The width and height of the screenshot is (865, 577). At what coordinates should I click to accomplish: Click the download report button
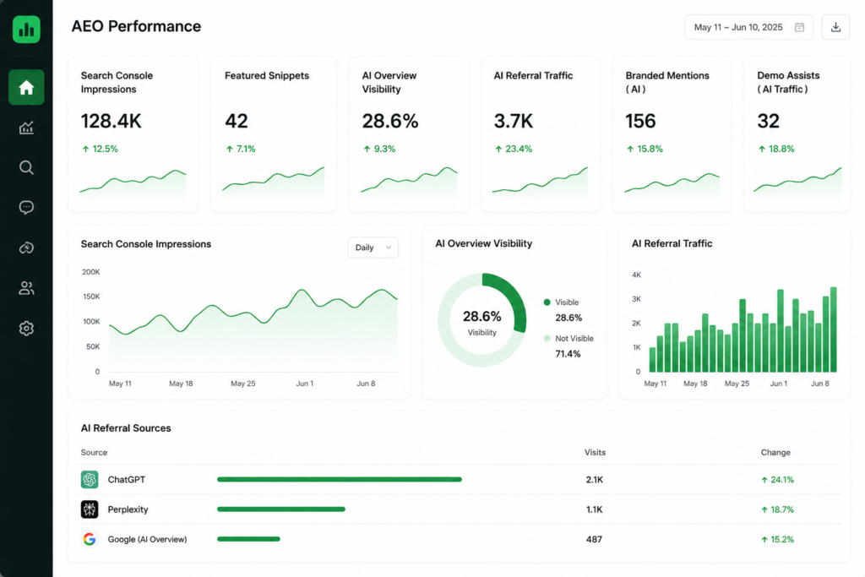pos(835,27)
